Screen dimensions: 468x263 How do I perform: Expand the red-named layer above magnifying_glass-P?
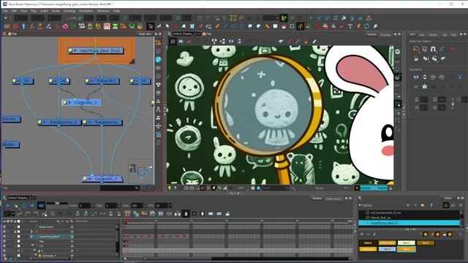click(31, 232)
